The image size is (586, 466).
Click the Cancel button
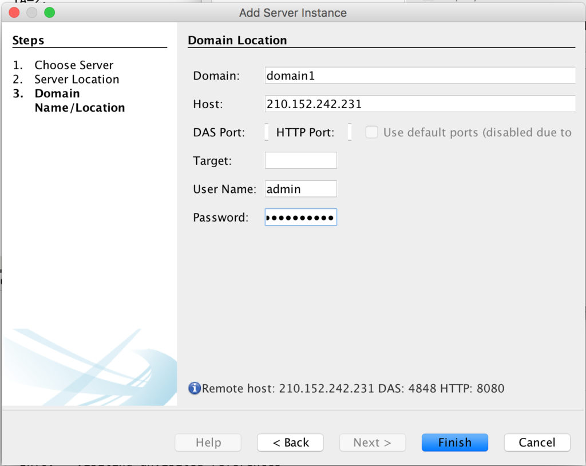pos(537,443)
